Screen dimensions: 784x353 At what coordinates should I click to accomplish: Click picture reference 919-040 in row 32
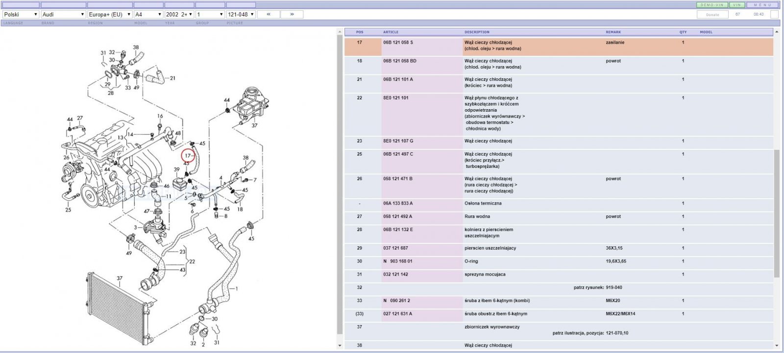[614, 287]
